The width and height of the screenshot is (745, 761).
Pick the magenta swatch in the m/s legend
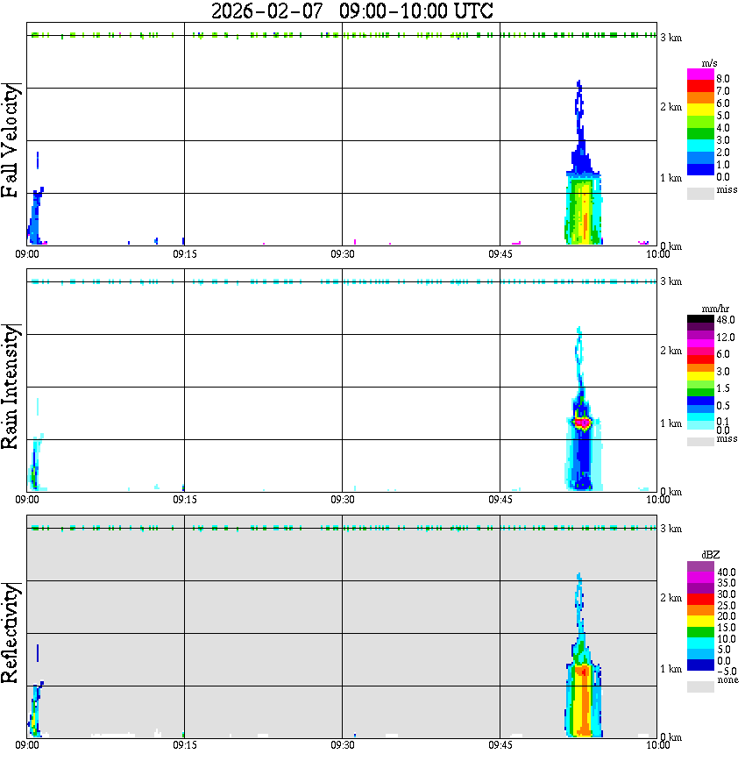(700, 75)
